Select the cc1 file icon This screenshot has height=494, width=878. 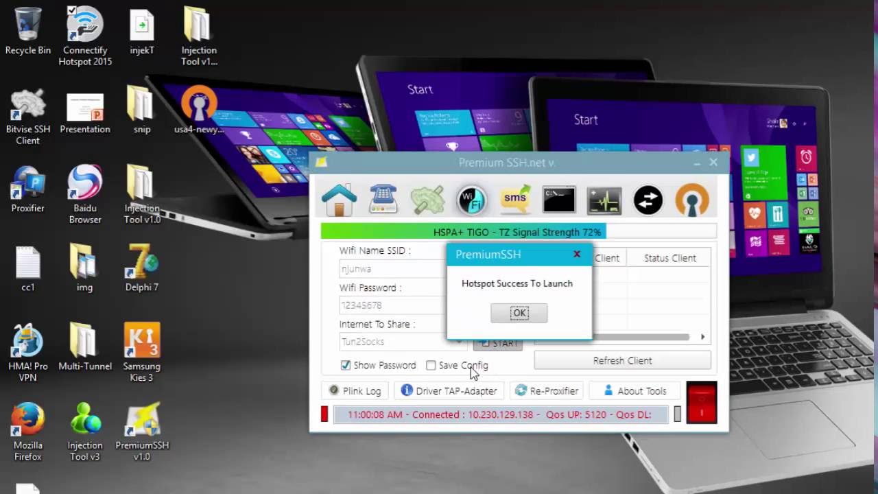pos(28,268)
